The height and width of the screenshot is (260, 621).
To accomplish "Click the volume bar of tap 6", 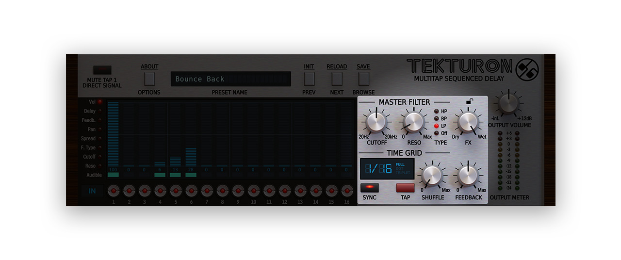I will point(191,157).
